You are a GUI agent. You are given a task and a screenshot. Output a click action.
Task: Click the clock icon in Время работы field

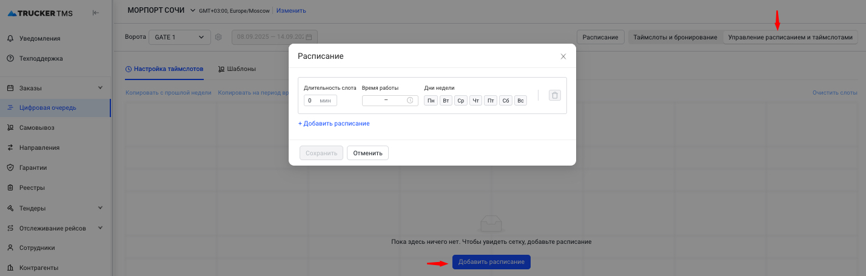pyautogui.click(x=410, y=101)
